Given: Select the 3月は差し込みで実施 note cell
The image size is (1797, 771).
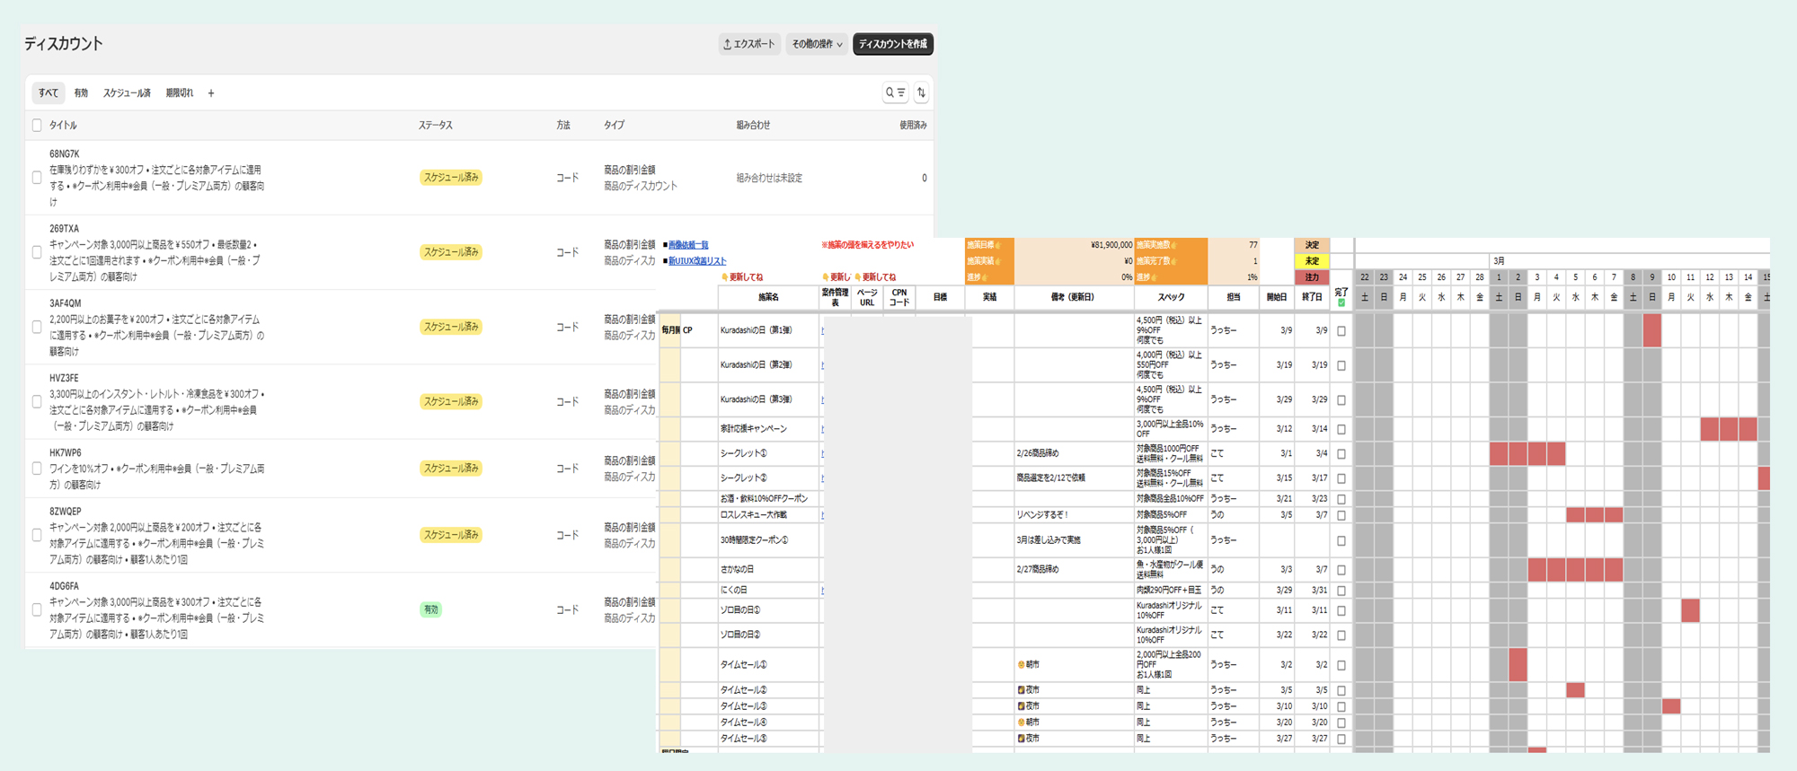Looking at the screenshot, I should (x=1074, y=540).
